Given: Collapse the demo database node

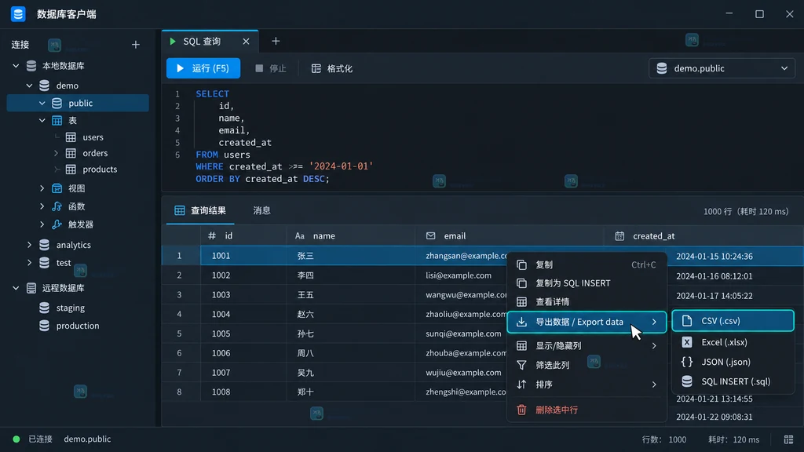Looking at the screenshot, I should pos(29,86).
